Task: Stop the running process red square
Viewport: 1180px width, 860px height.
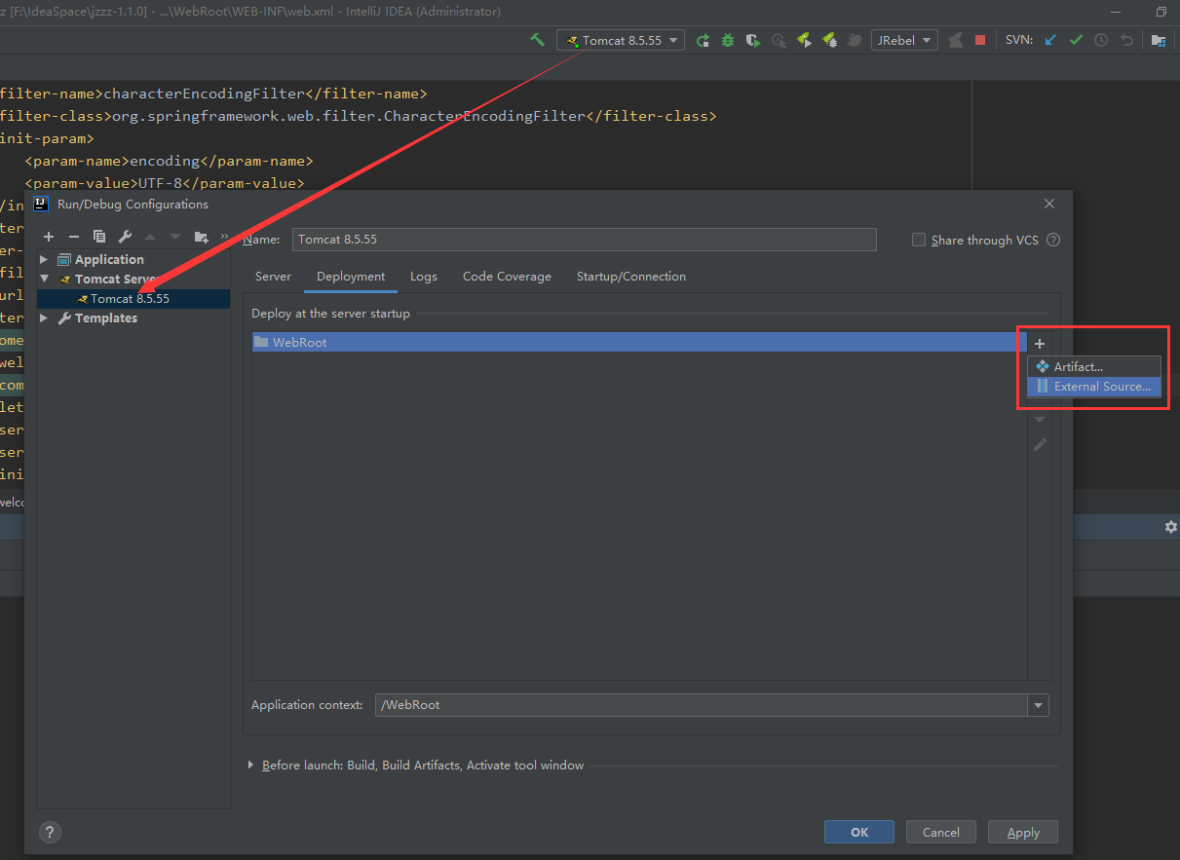Action: (980, 40)
